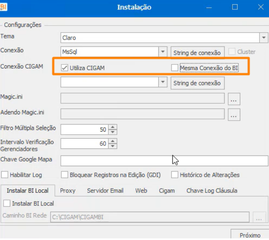Expand the Conexão MsSql dropdown
The width and height of the screenshot is (269, 240).
[x=163, y=51]
